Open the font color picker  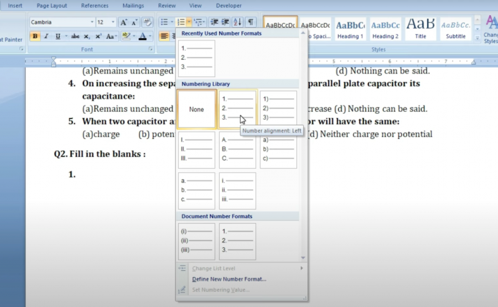(150, 36)
